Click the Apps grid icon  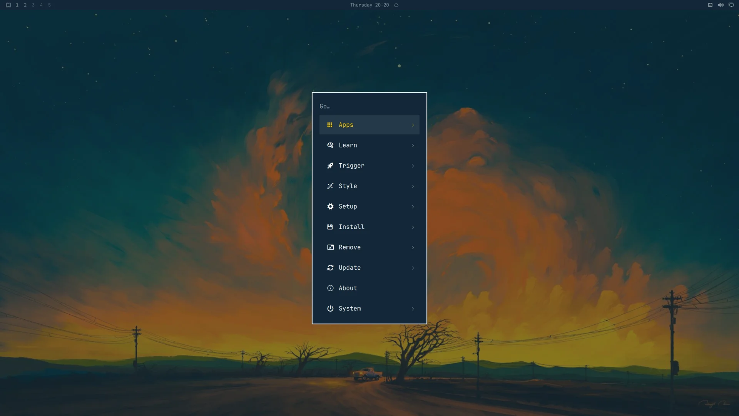pyautogui.click(x=330, y=125)
